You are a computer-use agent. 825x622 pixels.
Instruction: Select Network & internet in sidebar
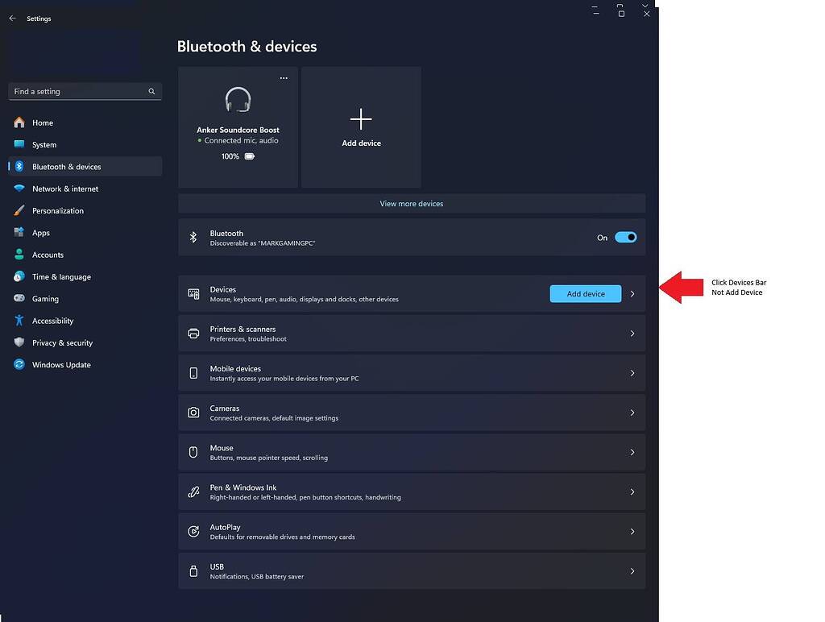click(85, 189)
